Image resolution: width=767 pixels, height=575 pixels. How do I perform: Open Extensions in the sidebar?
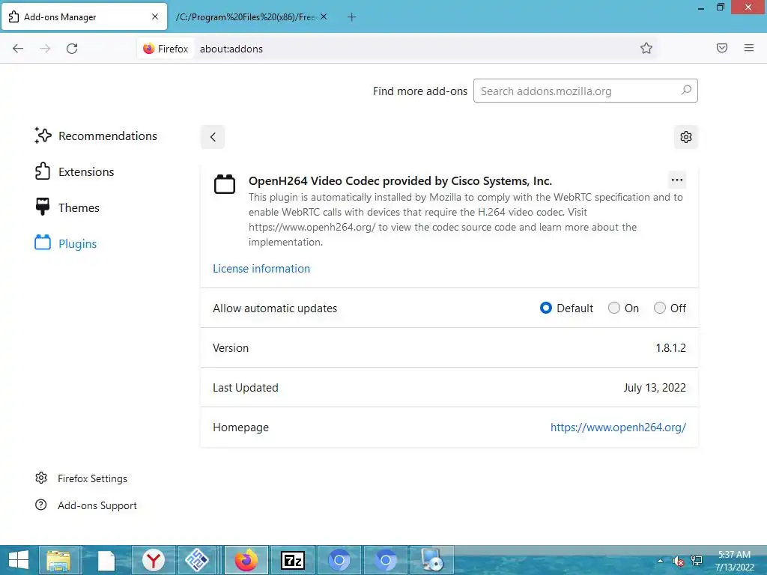[74, 171]
